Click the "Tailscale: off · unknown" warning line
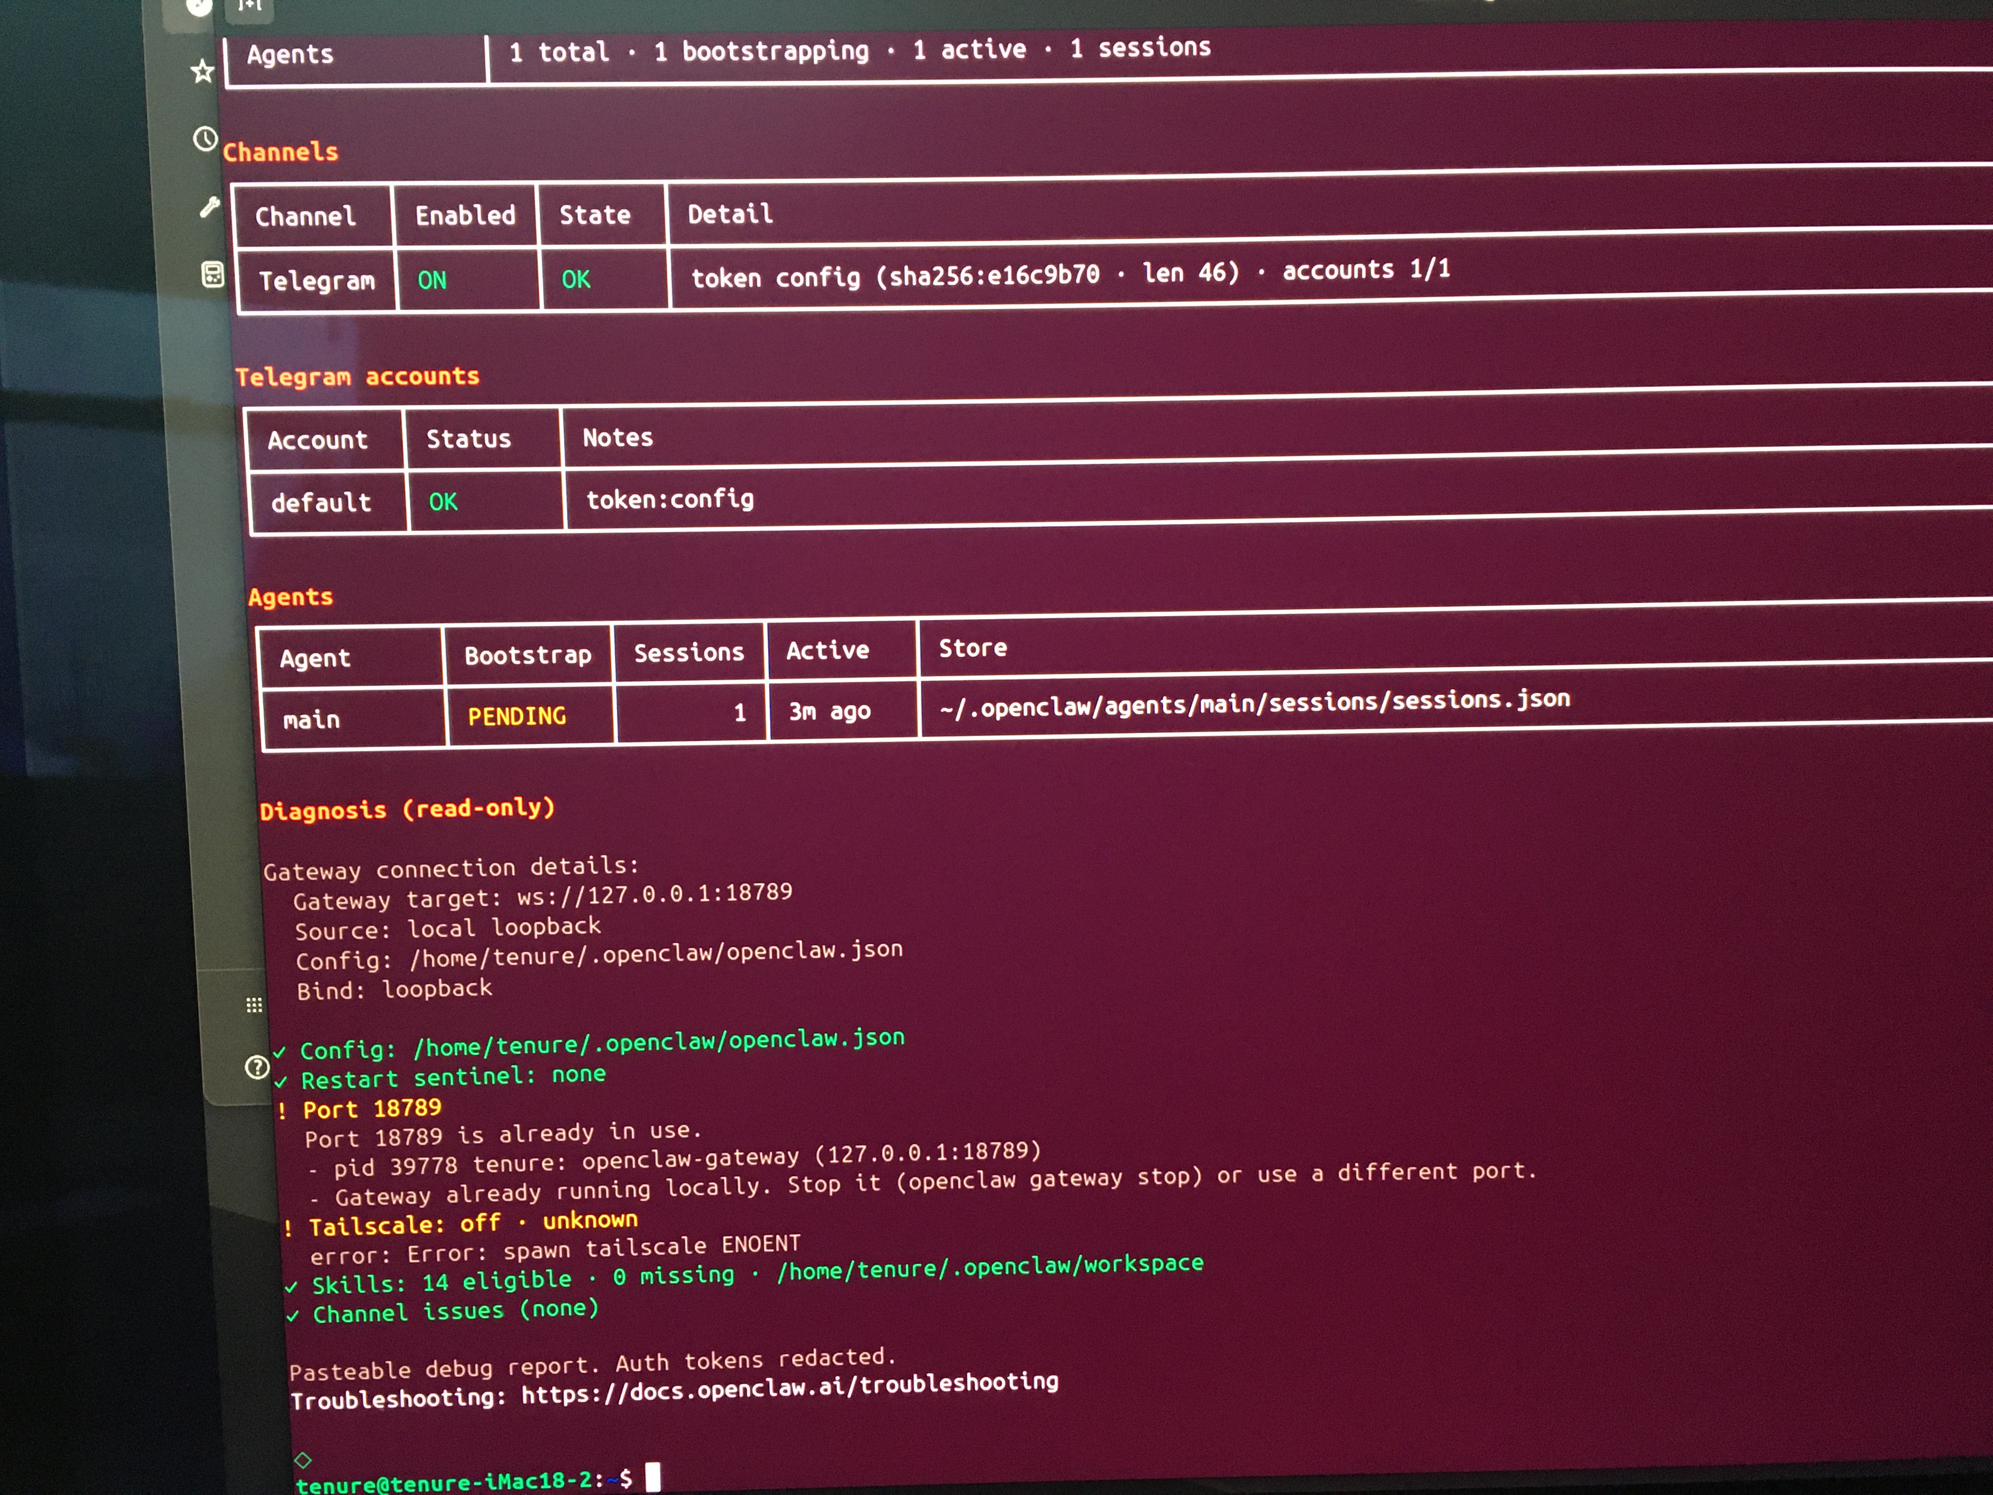The width and height of the screenshot is (1993, 1495). (461, 1225)
